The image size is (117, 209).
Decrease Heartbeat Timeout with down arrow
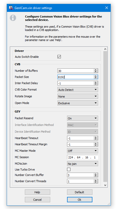click(96, 139)
